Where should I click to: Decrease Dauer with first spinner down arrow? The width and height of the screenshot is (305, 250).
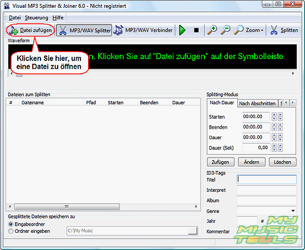tap(274, 139)
